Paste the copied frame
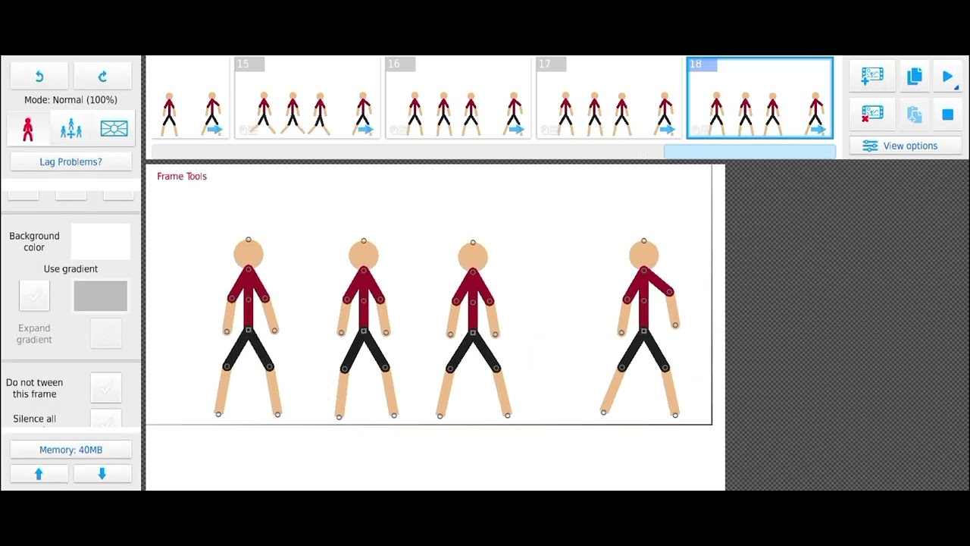The image size is (970, 546). click(x=915, y=115)
